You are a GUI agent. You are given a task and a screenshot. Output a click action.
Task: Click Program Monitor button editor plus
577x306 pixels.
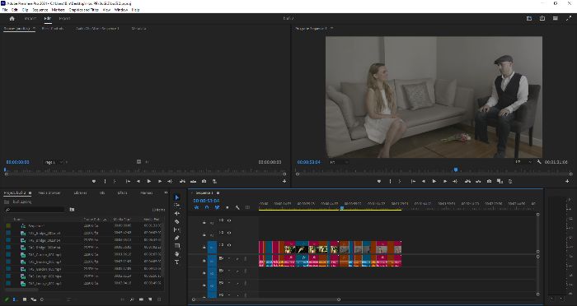[x=567, y=181]
